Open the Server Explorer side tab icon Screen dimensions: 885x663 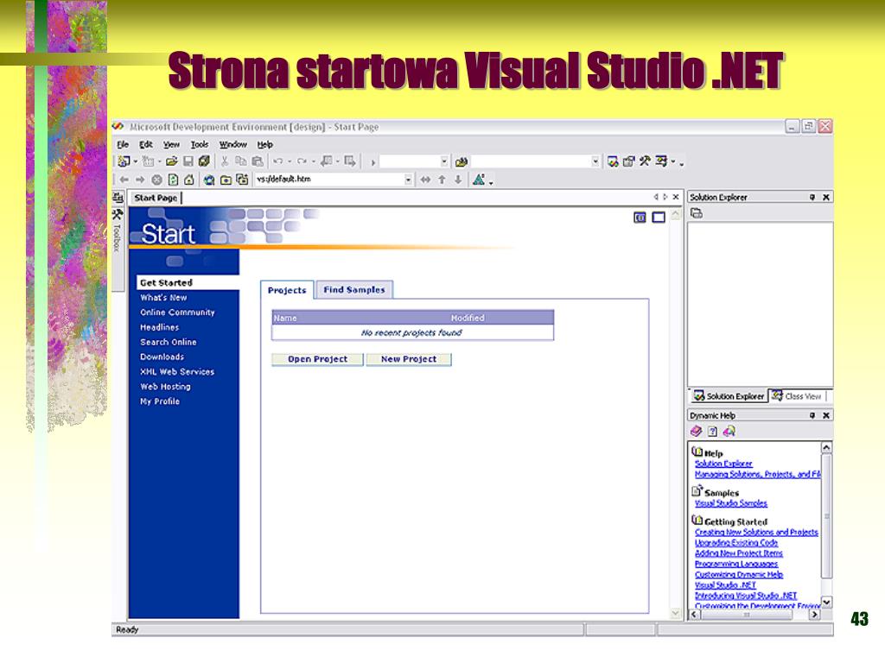(118, 197)
